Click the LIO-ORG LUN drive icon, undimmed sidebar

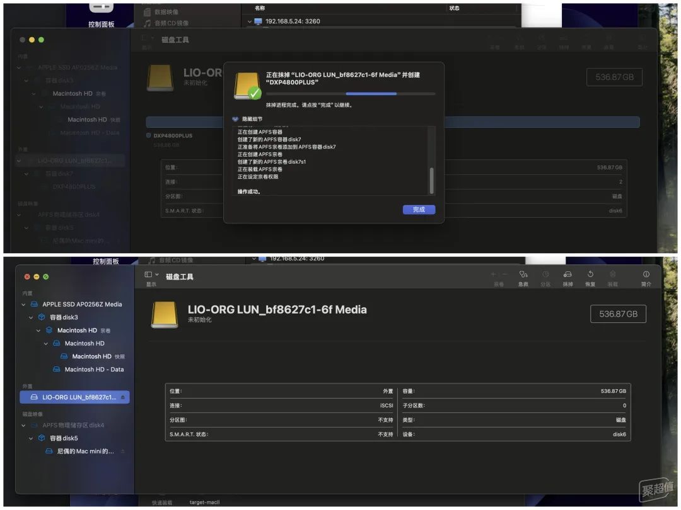[x=34, y=397]
